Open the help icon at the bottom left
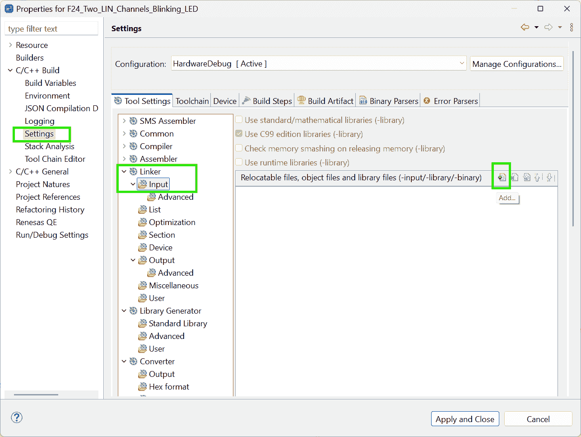The width and height of the screenshot is (581, 437). pyautogui.click(x=16, y=418)
